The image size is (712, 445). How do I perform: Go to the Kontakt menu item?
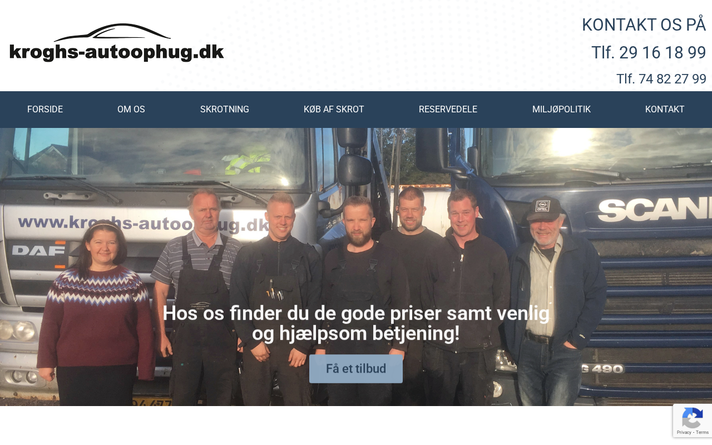coord(665,110)
